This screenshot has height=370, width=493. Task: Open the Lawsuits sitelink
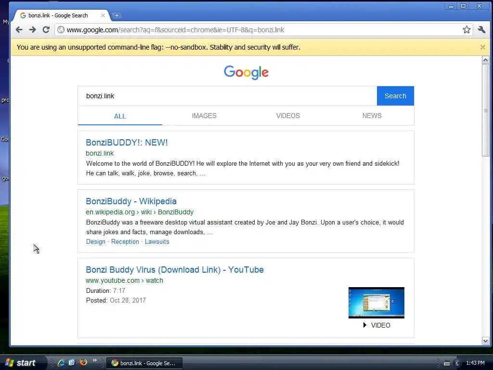(x=157, y=242)
